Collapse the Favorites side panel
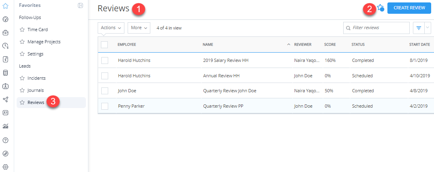The height and width of the screenshot is (172, 434). pyautogui.click(x=81, y=5)
